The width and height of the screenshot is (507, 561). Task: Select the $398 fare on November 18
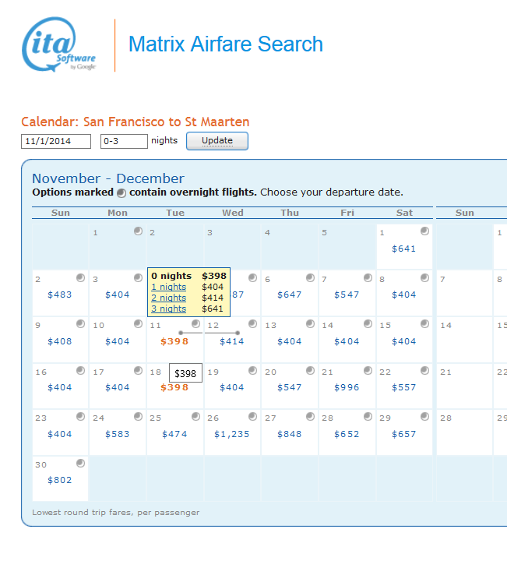tap(174, 388)
